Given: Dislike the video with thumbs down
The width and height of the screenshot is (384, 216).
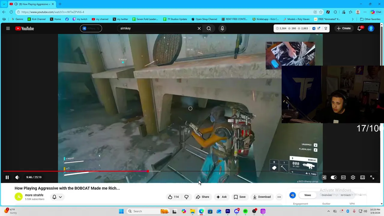Looking at the screenshot, I should click(187, 197).
